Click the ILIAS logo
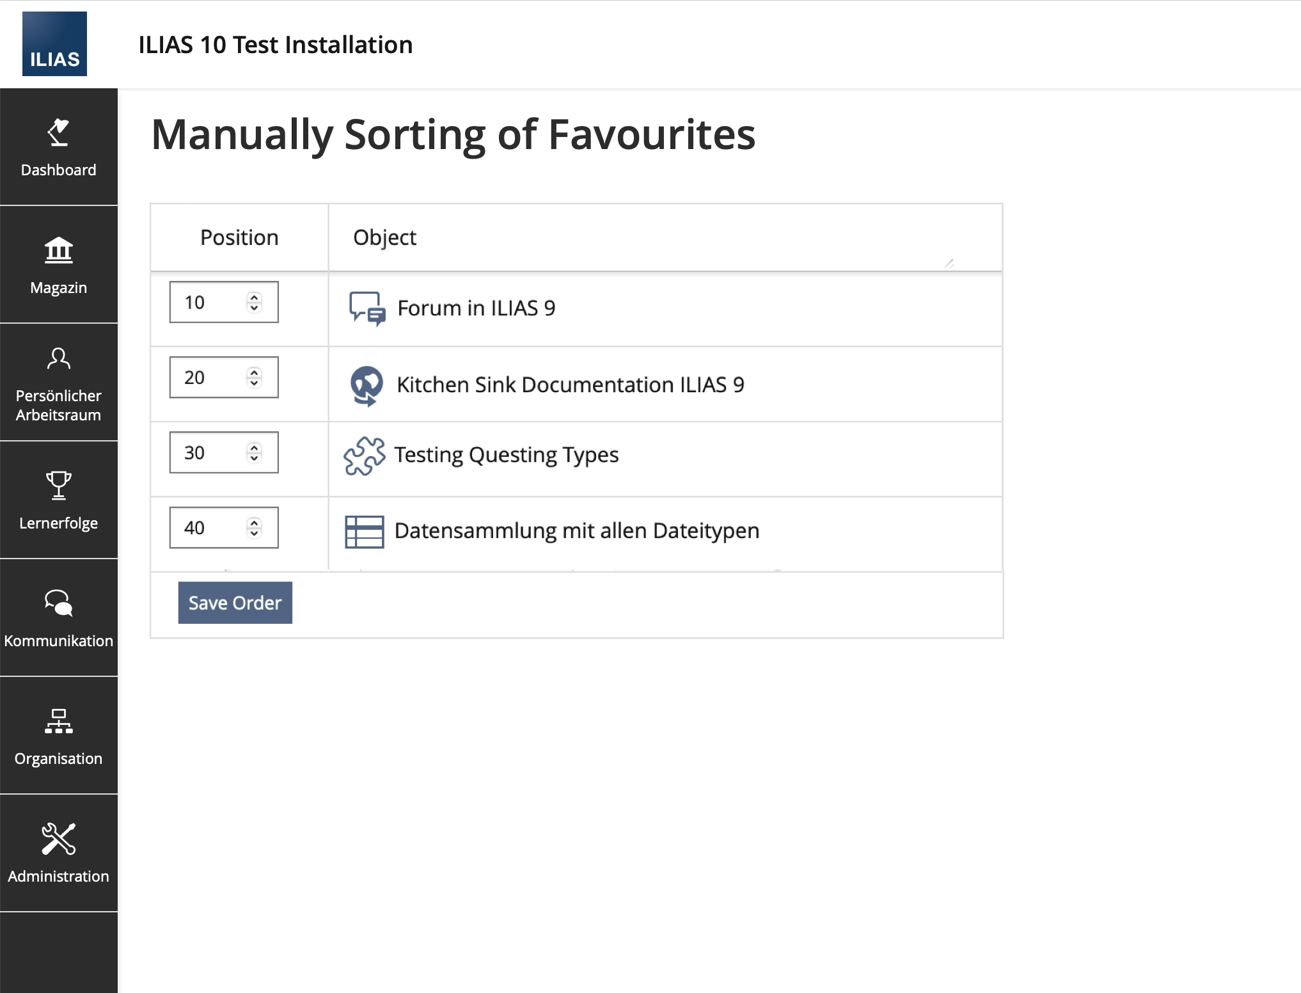The height and width of the screenshot is (993, 1301). coord(54,44)
